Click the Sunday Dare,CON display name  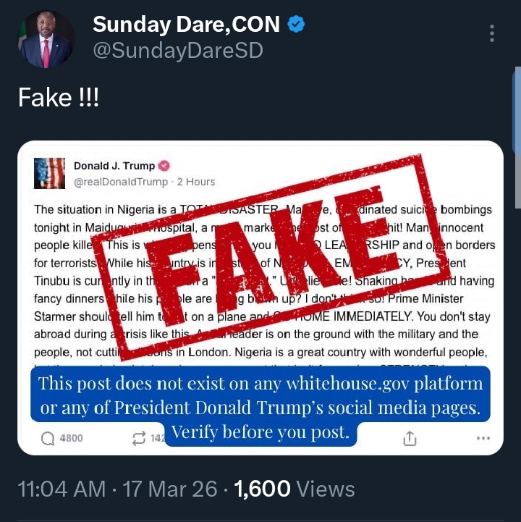(x=186, y=25)
